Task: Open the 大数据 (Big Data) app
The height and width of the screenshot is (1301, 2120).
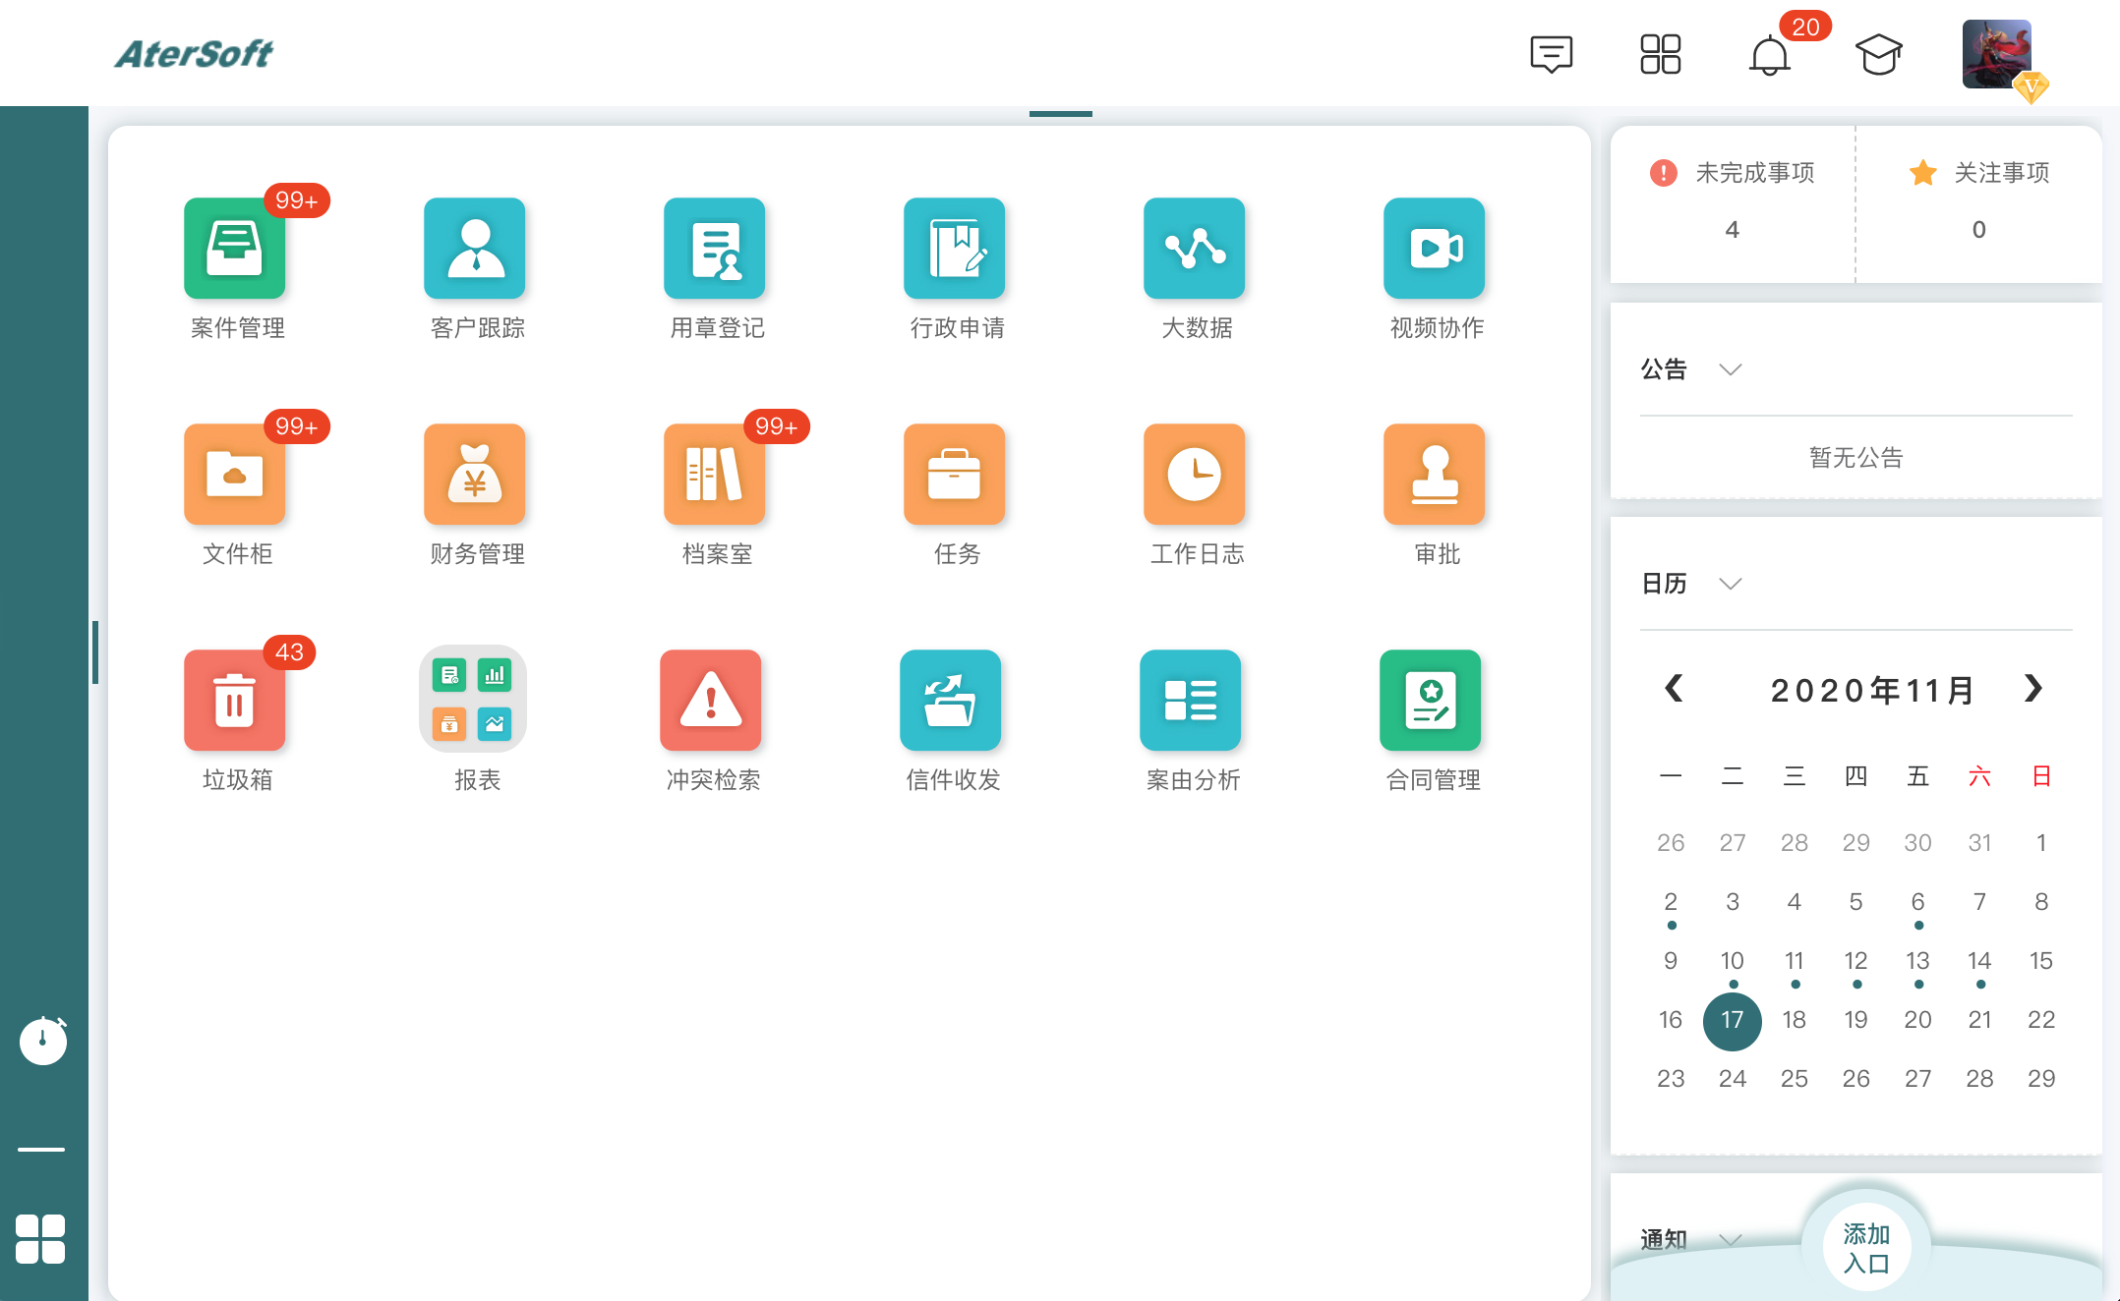Action: [x=1194, y=249]
